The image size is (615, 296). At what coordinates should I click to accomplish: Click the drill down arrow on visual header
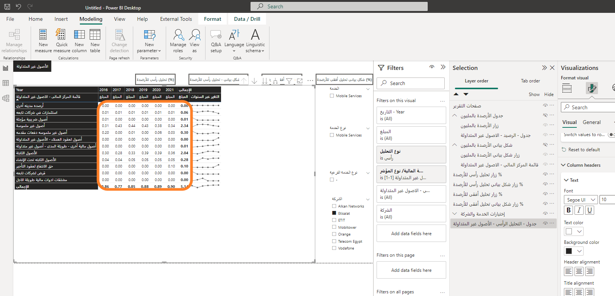tap(254, 81)
